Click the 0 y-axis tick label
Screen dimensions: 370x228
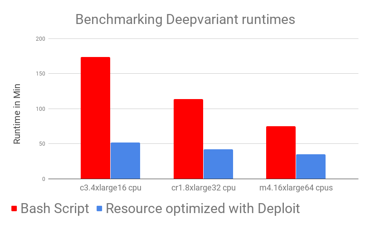pos(44,179)
